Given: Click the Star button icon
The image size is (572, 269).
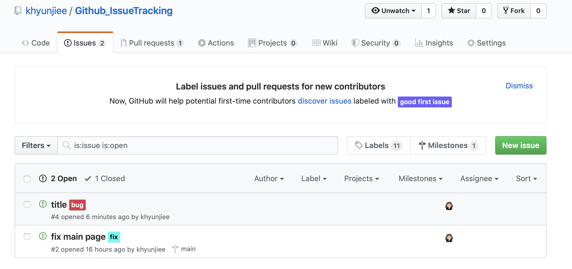Looking at the screenshot, I should point(451,11).
